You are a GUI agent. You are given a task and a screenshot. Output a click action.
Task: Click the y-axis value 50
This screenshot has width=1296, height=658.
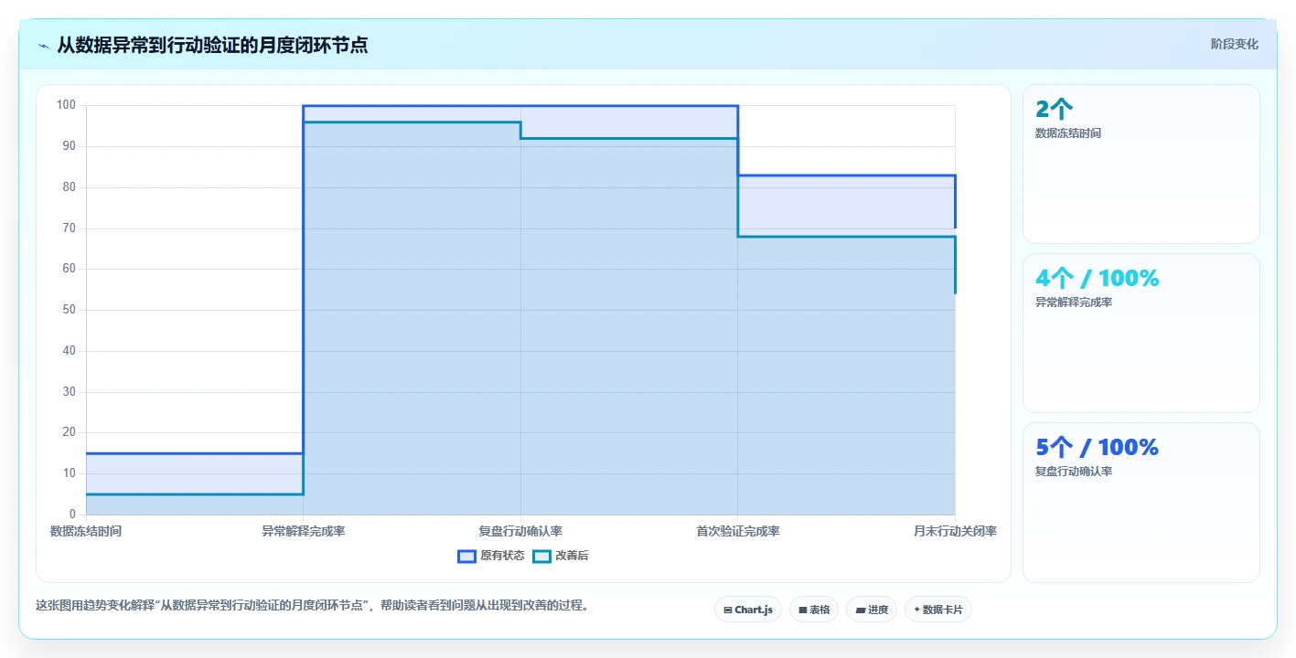tap(69, 310)
